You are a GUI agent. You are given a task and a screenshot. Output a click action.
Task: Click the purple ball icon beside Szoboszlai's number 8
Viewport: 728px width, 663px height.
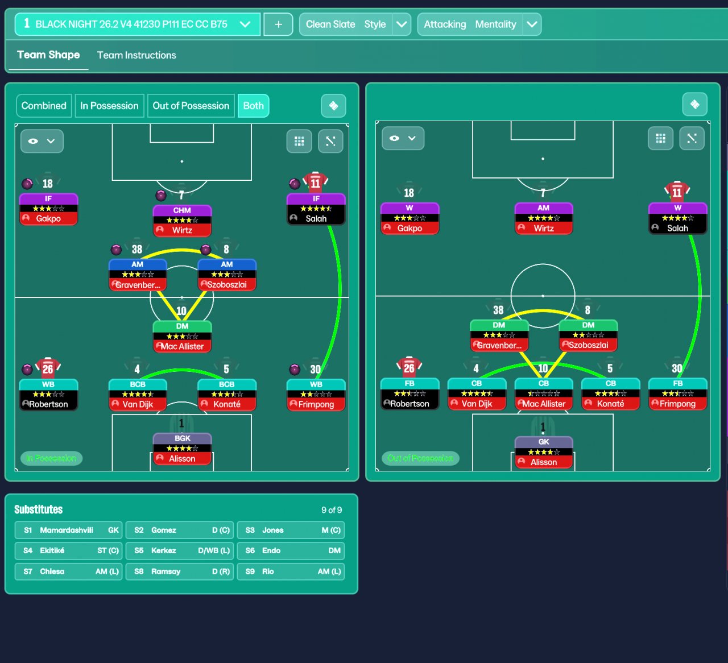point(206,250)
